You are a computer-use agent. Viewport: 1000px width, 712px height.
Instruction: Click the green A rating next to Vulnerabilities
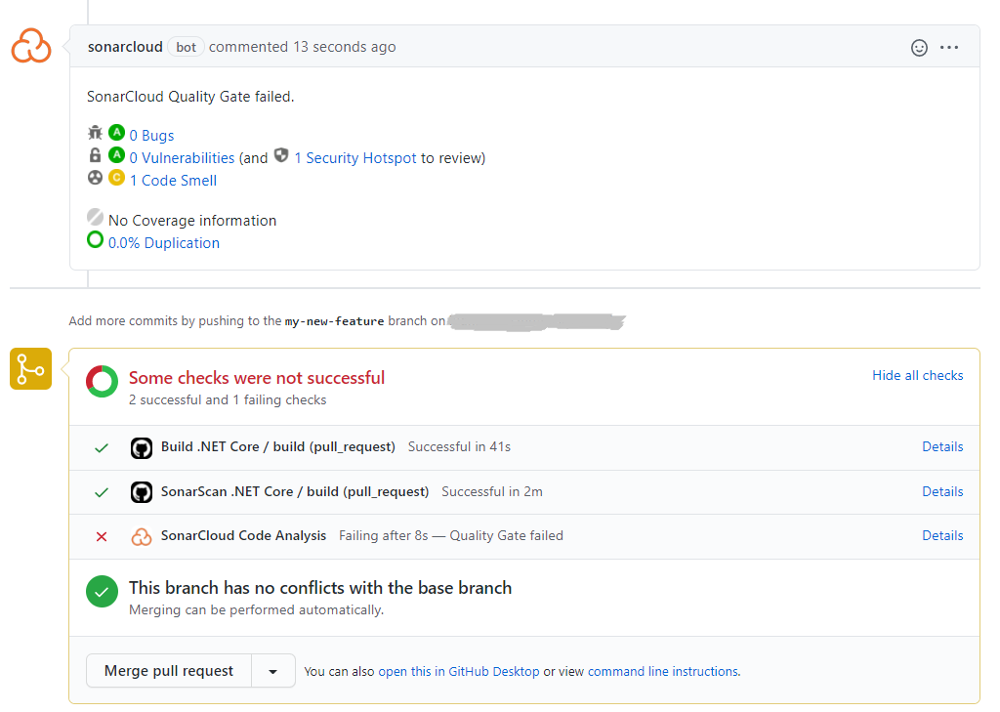[117, 155]
